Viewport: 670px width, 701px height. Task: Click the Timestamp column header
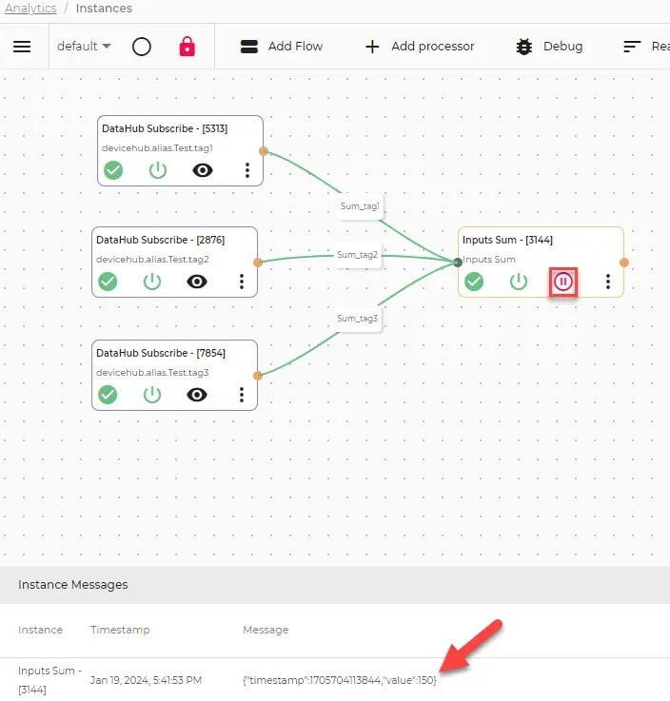click(120, 630)
